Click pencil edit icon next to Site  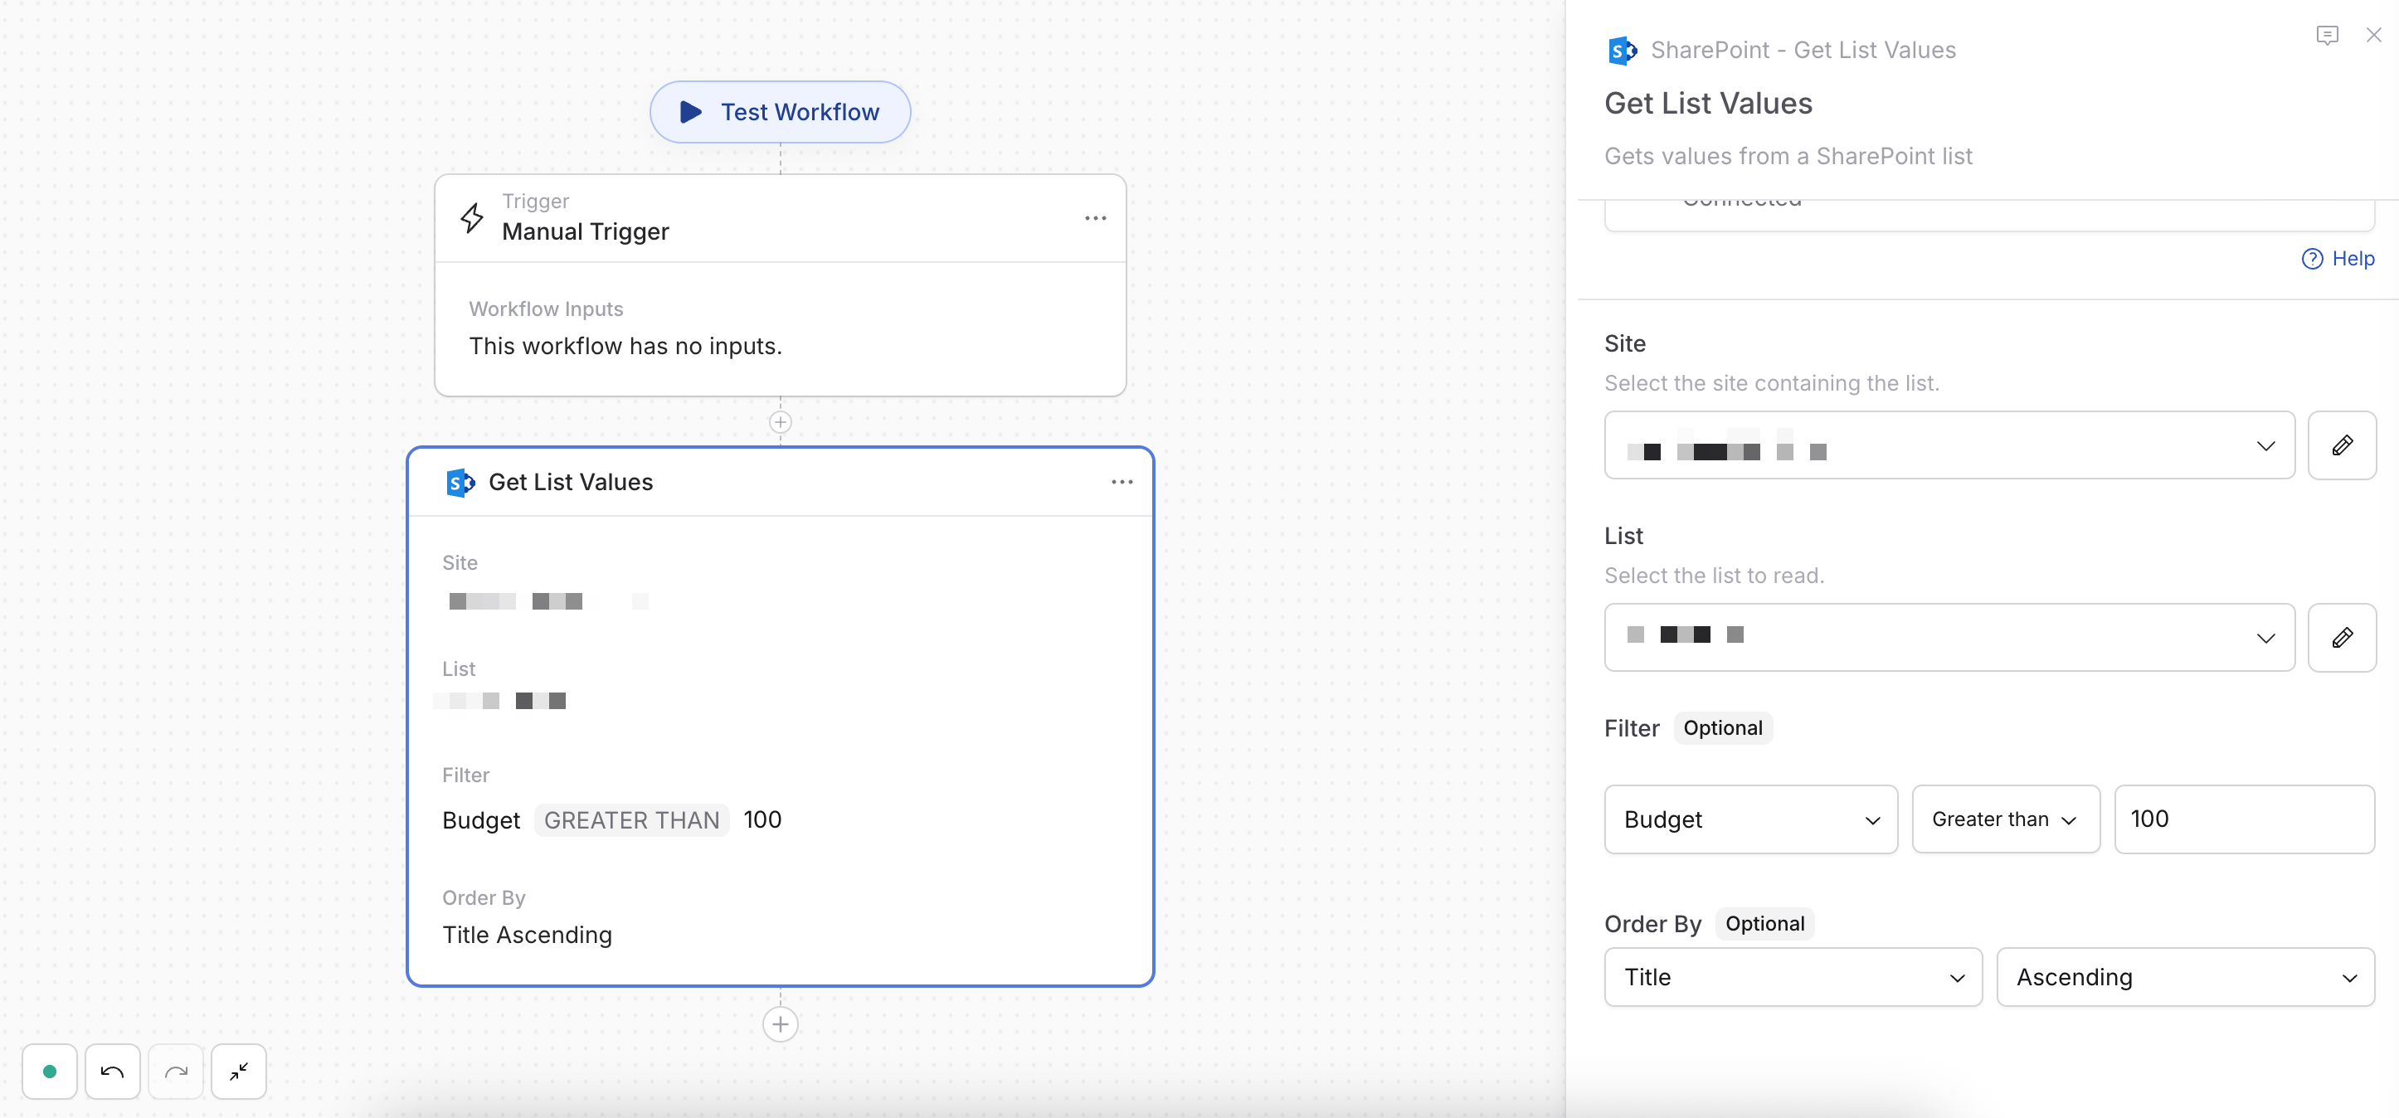pos(2343,446)
